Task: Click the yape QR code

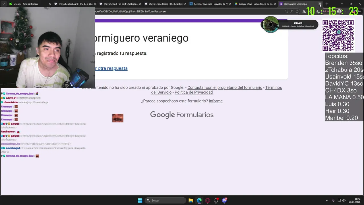Action: coord(338,35)
